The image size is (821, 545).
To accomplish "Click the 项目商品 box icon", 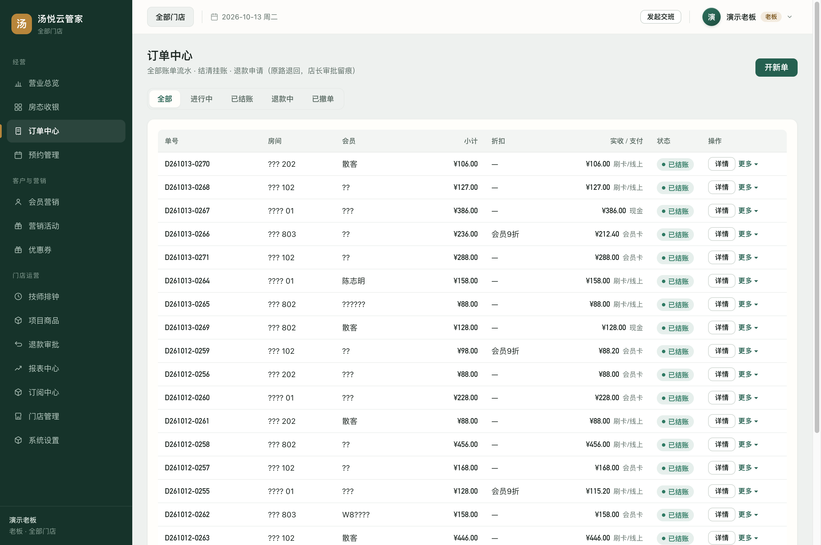I will click(18, 320).
